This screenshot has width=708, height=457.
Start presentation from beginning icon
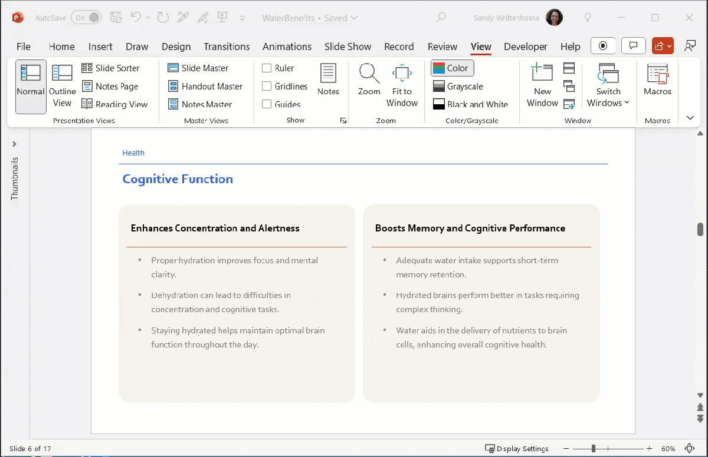[x=222, y=18]
